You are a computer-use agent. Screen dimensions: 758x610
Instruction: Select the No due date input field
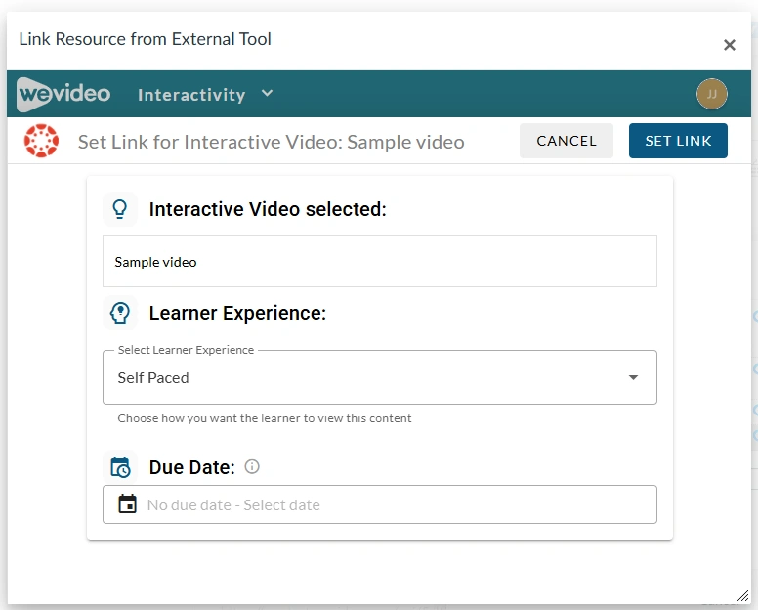(x=379, y=504)
